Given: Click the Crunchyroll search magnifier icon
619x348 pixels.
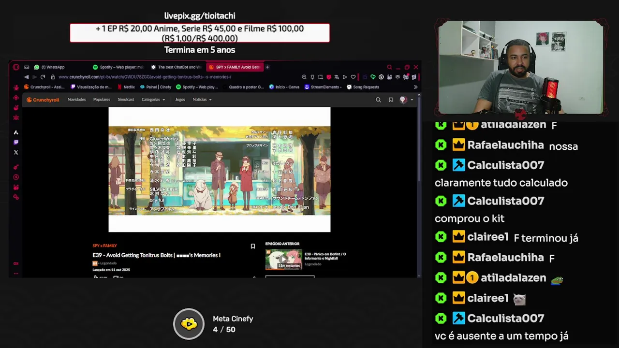Looking at the screenshot, I should click(378, 100).
